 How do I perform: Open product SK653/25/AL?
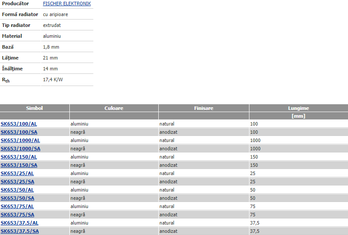pyautogui.click(x=17, y=173)
